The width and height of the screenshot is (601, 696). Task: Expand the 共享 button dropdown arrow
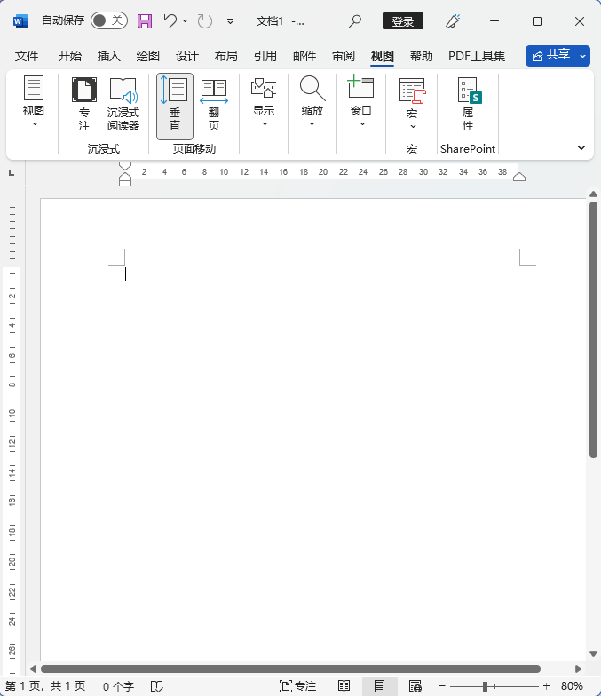coord(582,56)
